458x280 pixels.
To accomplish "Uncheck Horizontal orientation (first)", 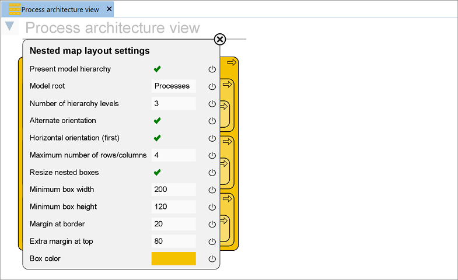I will 157,138.
